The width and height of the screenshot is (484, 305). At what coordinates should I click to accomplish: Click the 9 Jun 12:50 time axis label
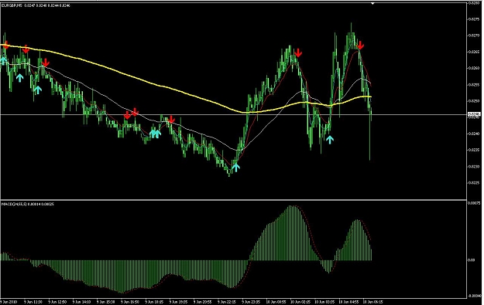coord(57,302)
